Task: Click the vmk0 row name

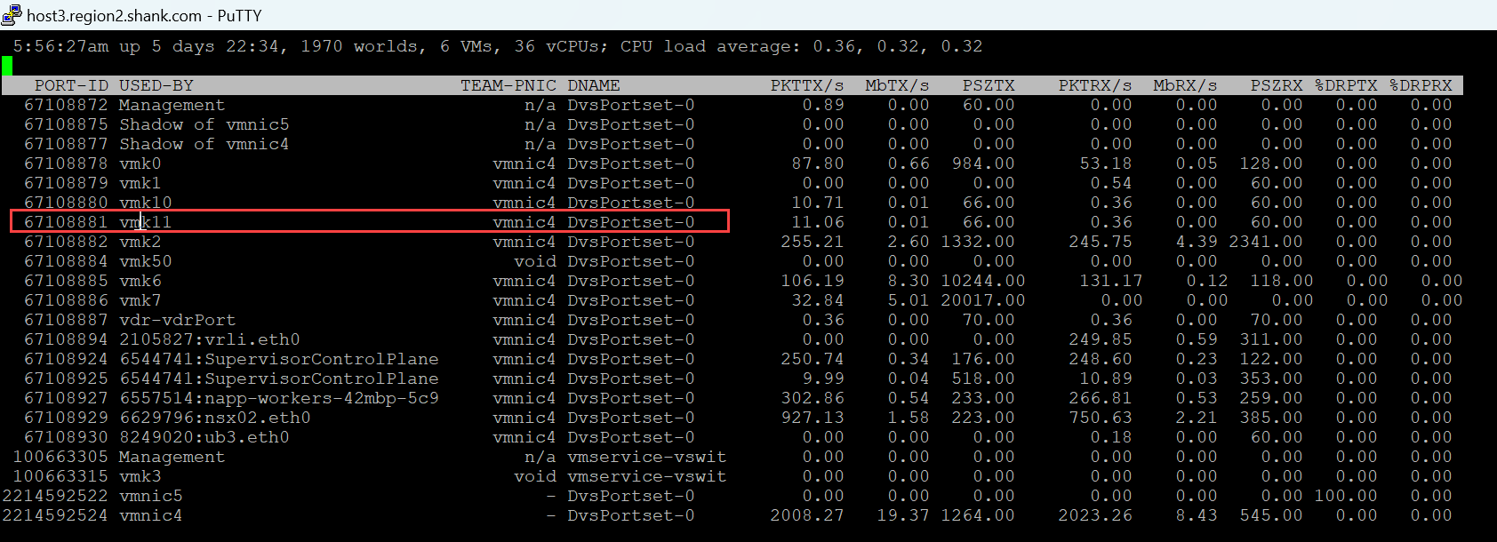Action: pos(140,163)
